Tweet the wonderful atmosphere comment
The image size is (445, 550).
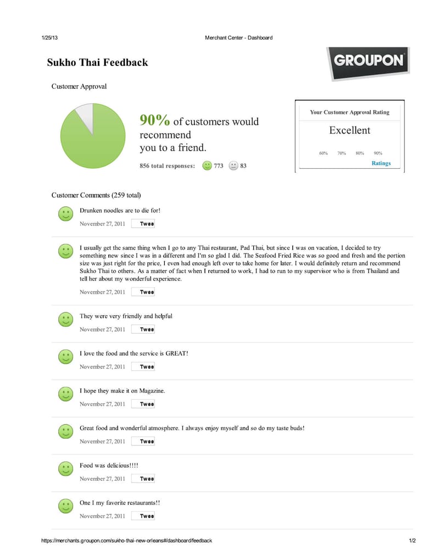click(x=143, y=442)
